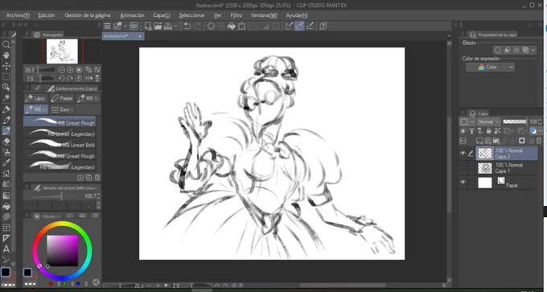Select the Eyedropper tool

6,163
